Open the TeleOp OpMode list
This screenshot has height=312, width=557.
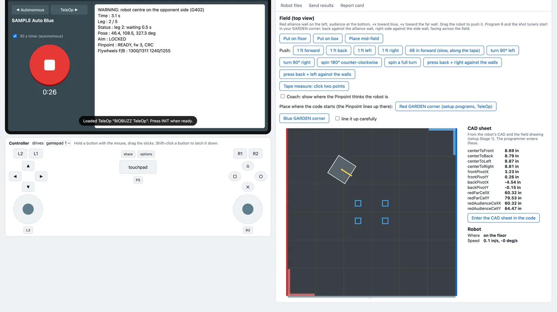(x=69, y=10)
